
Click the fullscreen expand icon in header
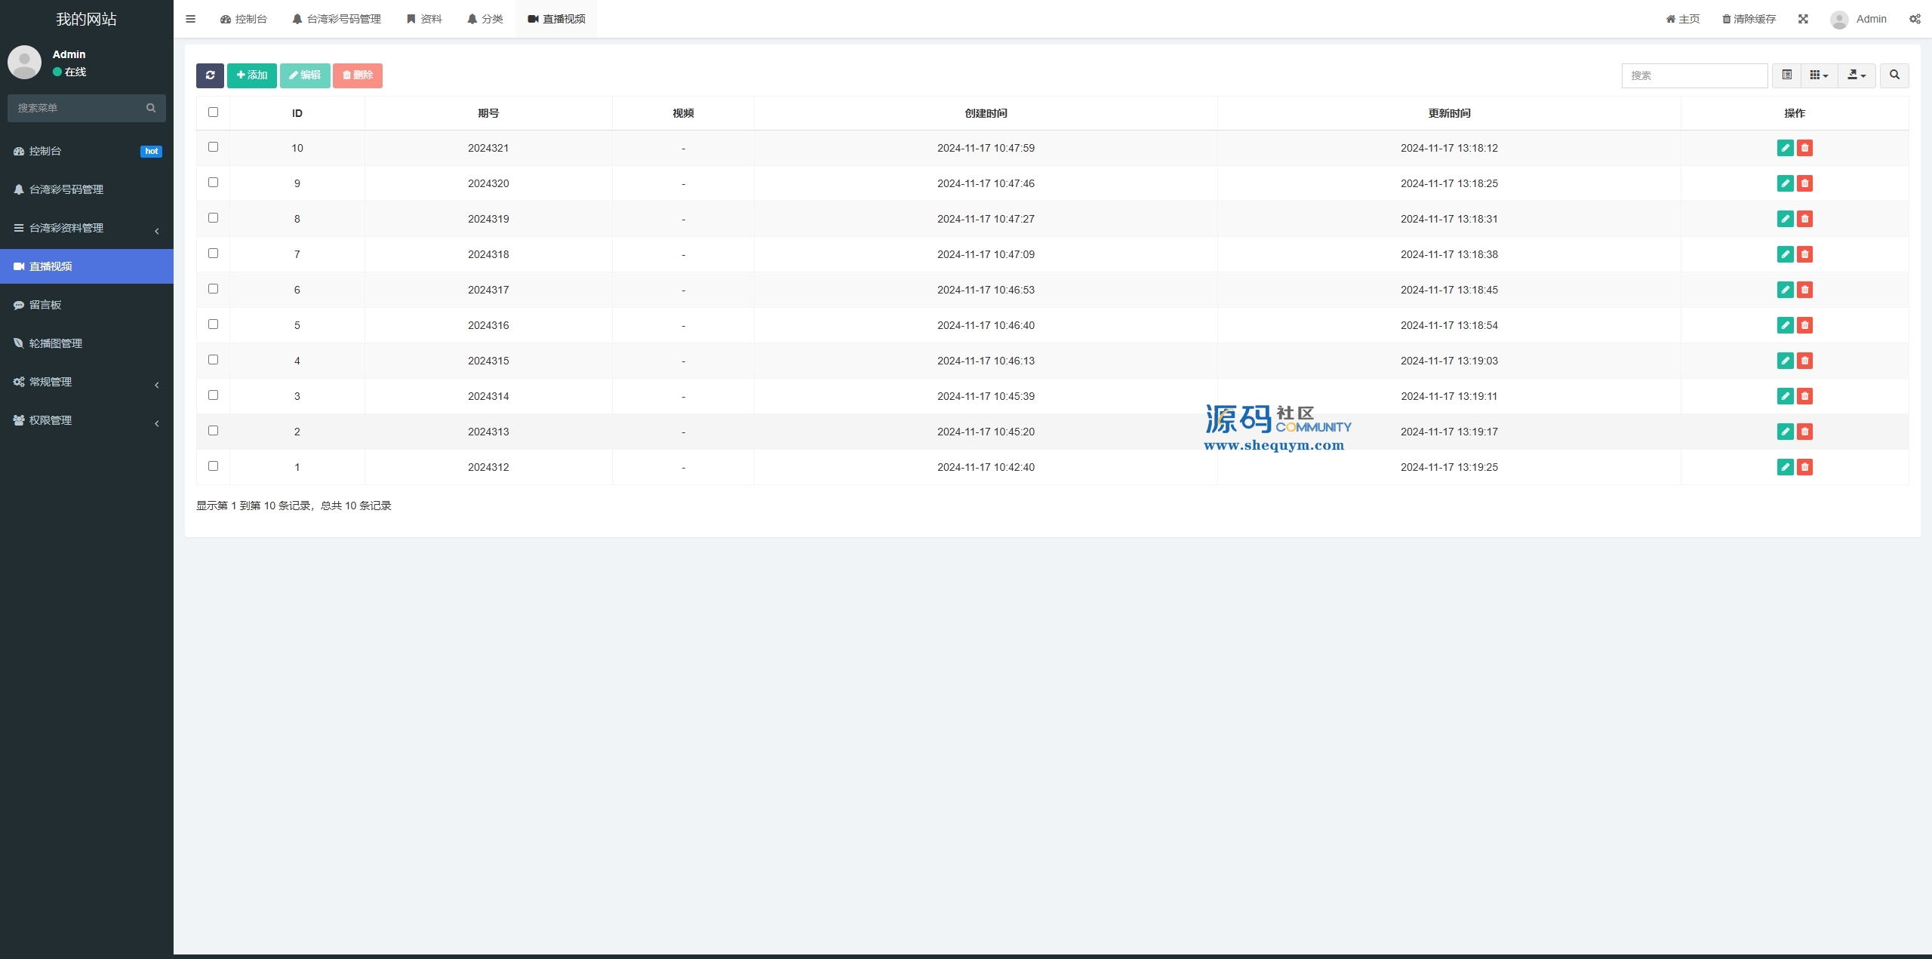[1803, 19]
